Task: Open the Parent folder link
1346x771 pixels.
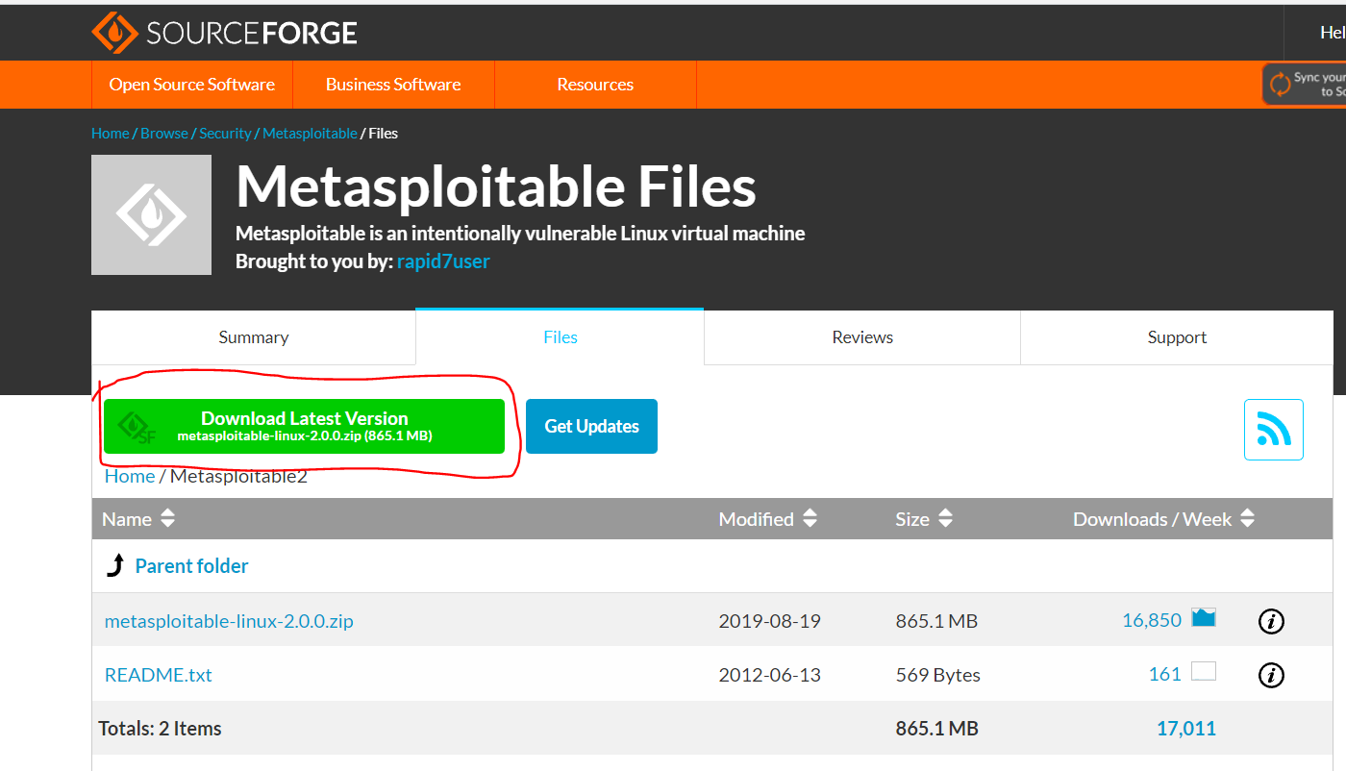Action: tap(191, 566)
